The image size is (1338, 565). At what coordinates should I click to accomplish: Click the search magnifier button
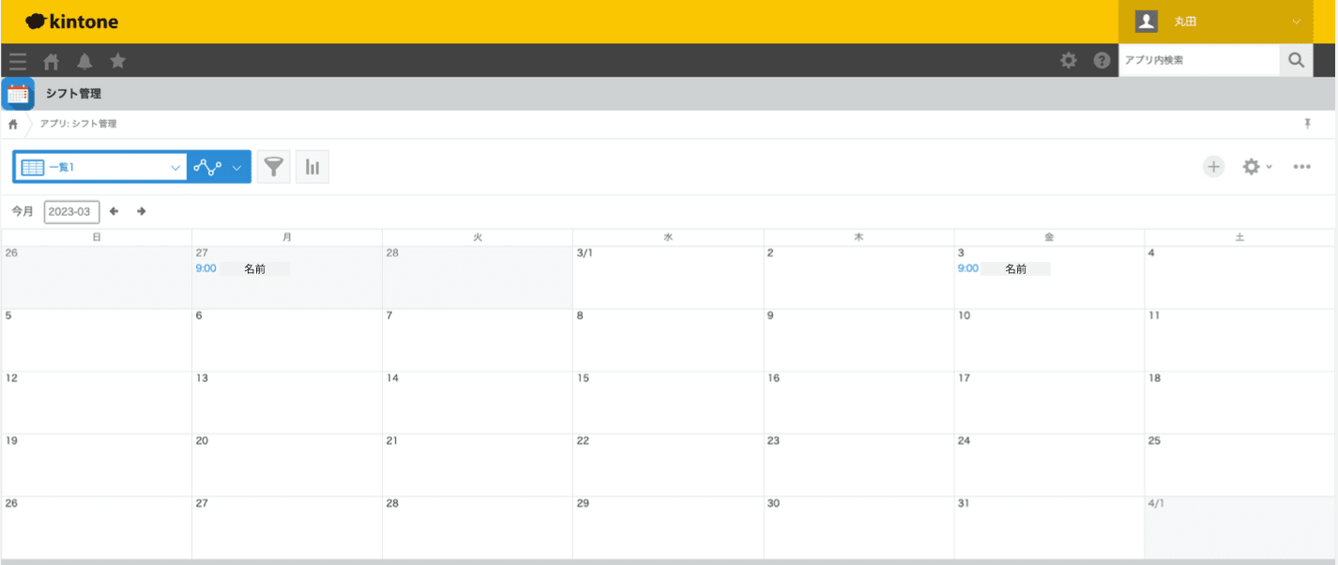[x=1296, y=60]
